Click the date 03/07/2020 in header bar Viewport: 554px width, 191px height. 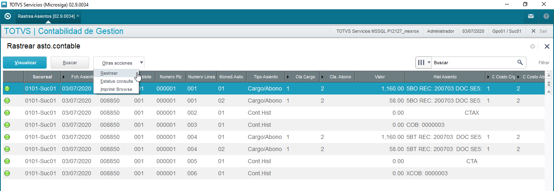click(473, 31)
